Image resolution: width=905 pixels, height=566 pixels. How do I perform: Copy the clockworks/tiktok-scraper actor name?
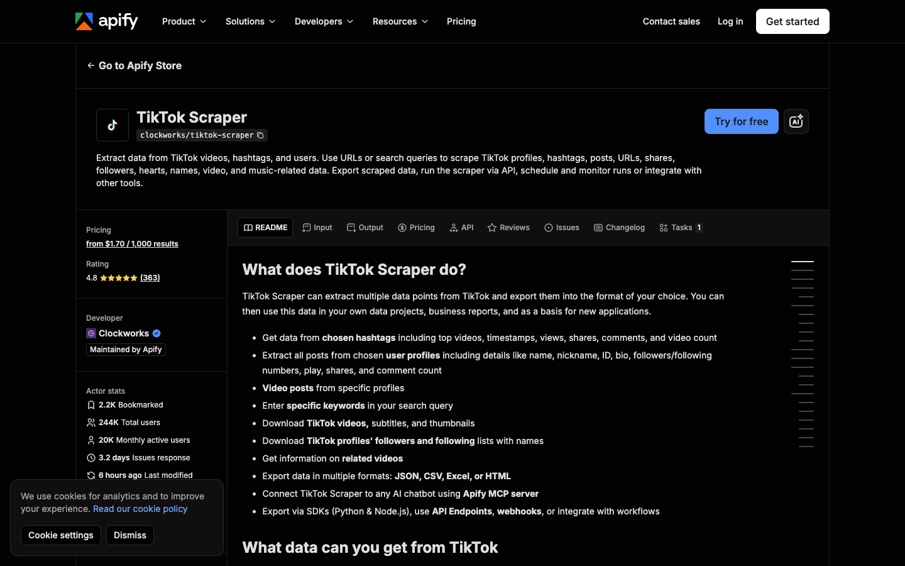[x=260, y=135]
